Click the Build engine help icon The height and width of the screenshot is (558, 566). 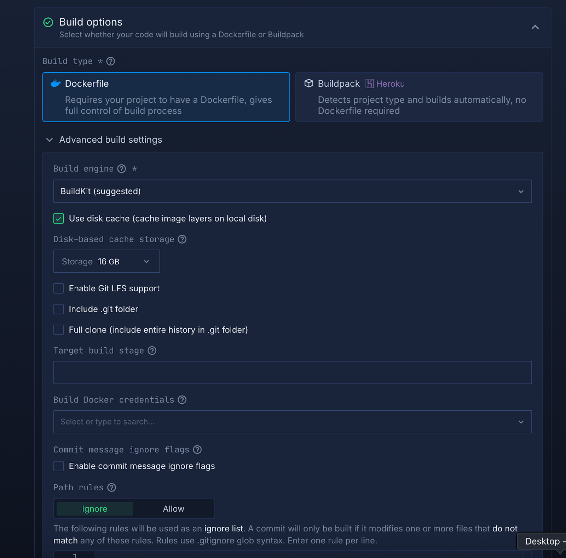[122, 169]
